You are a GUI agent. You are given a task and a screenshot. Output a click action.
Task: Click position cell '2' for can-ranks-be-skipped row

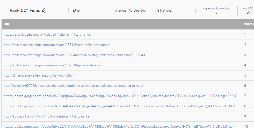(245, 45)
